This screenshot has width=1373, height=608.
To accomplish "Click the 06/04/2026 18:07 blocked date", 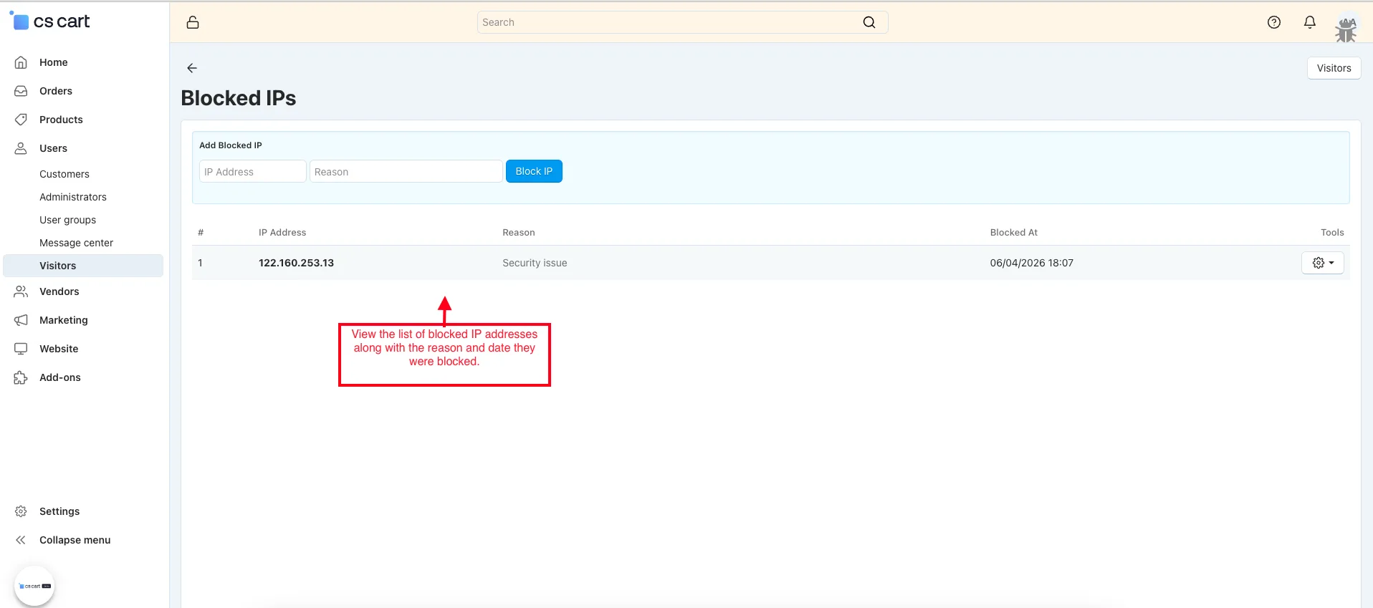I will tap(1031, 263).
